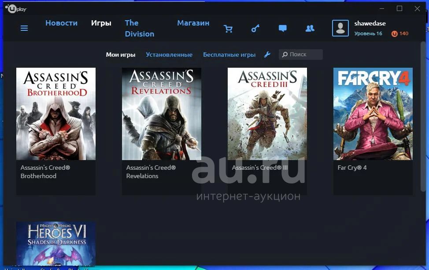Click Far Cry® 4 title text

click(x=352, y=168)
